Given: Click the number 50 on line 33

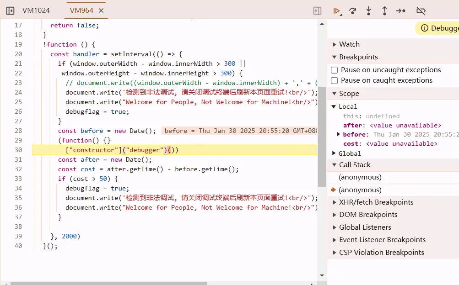Looking at the screenshot, I should (x=103, y=179).
